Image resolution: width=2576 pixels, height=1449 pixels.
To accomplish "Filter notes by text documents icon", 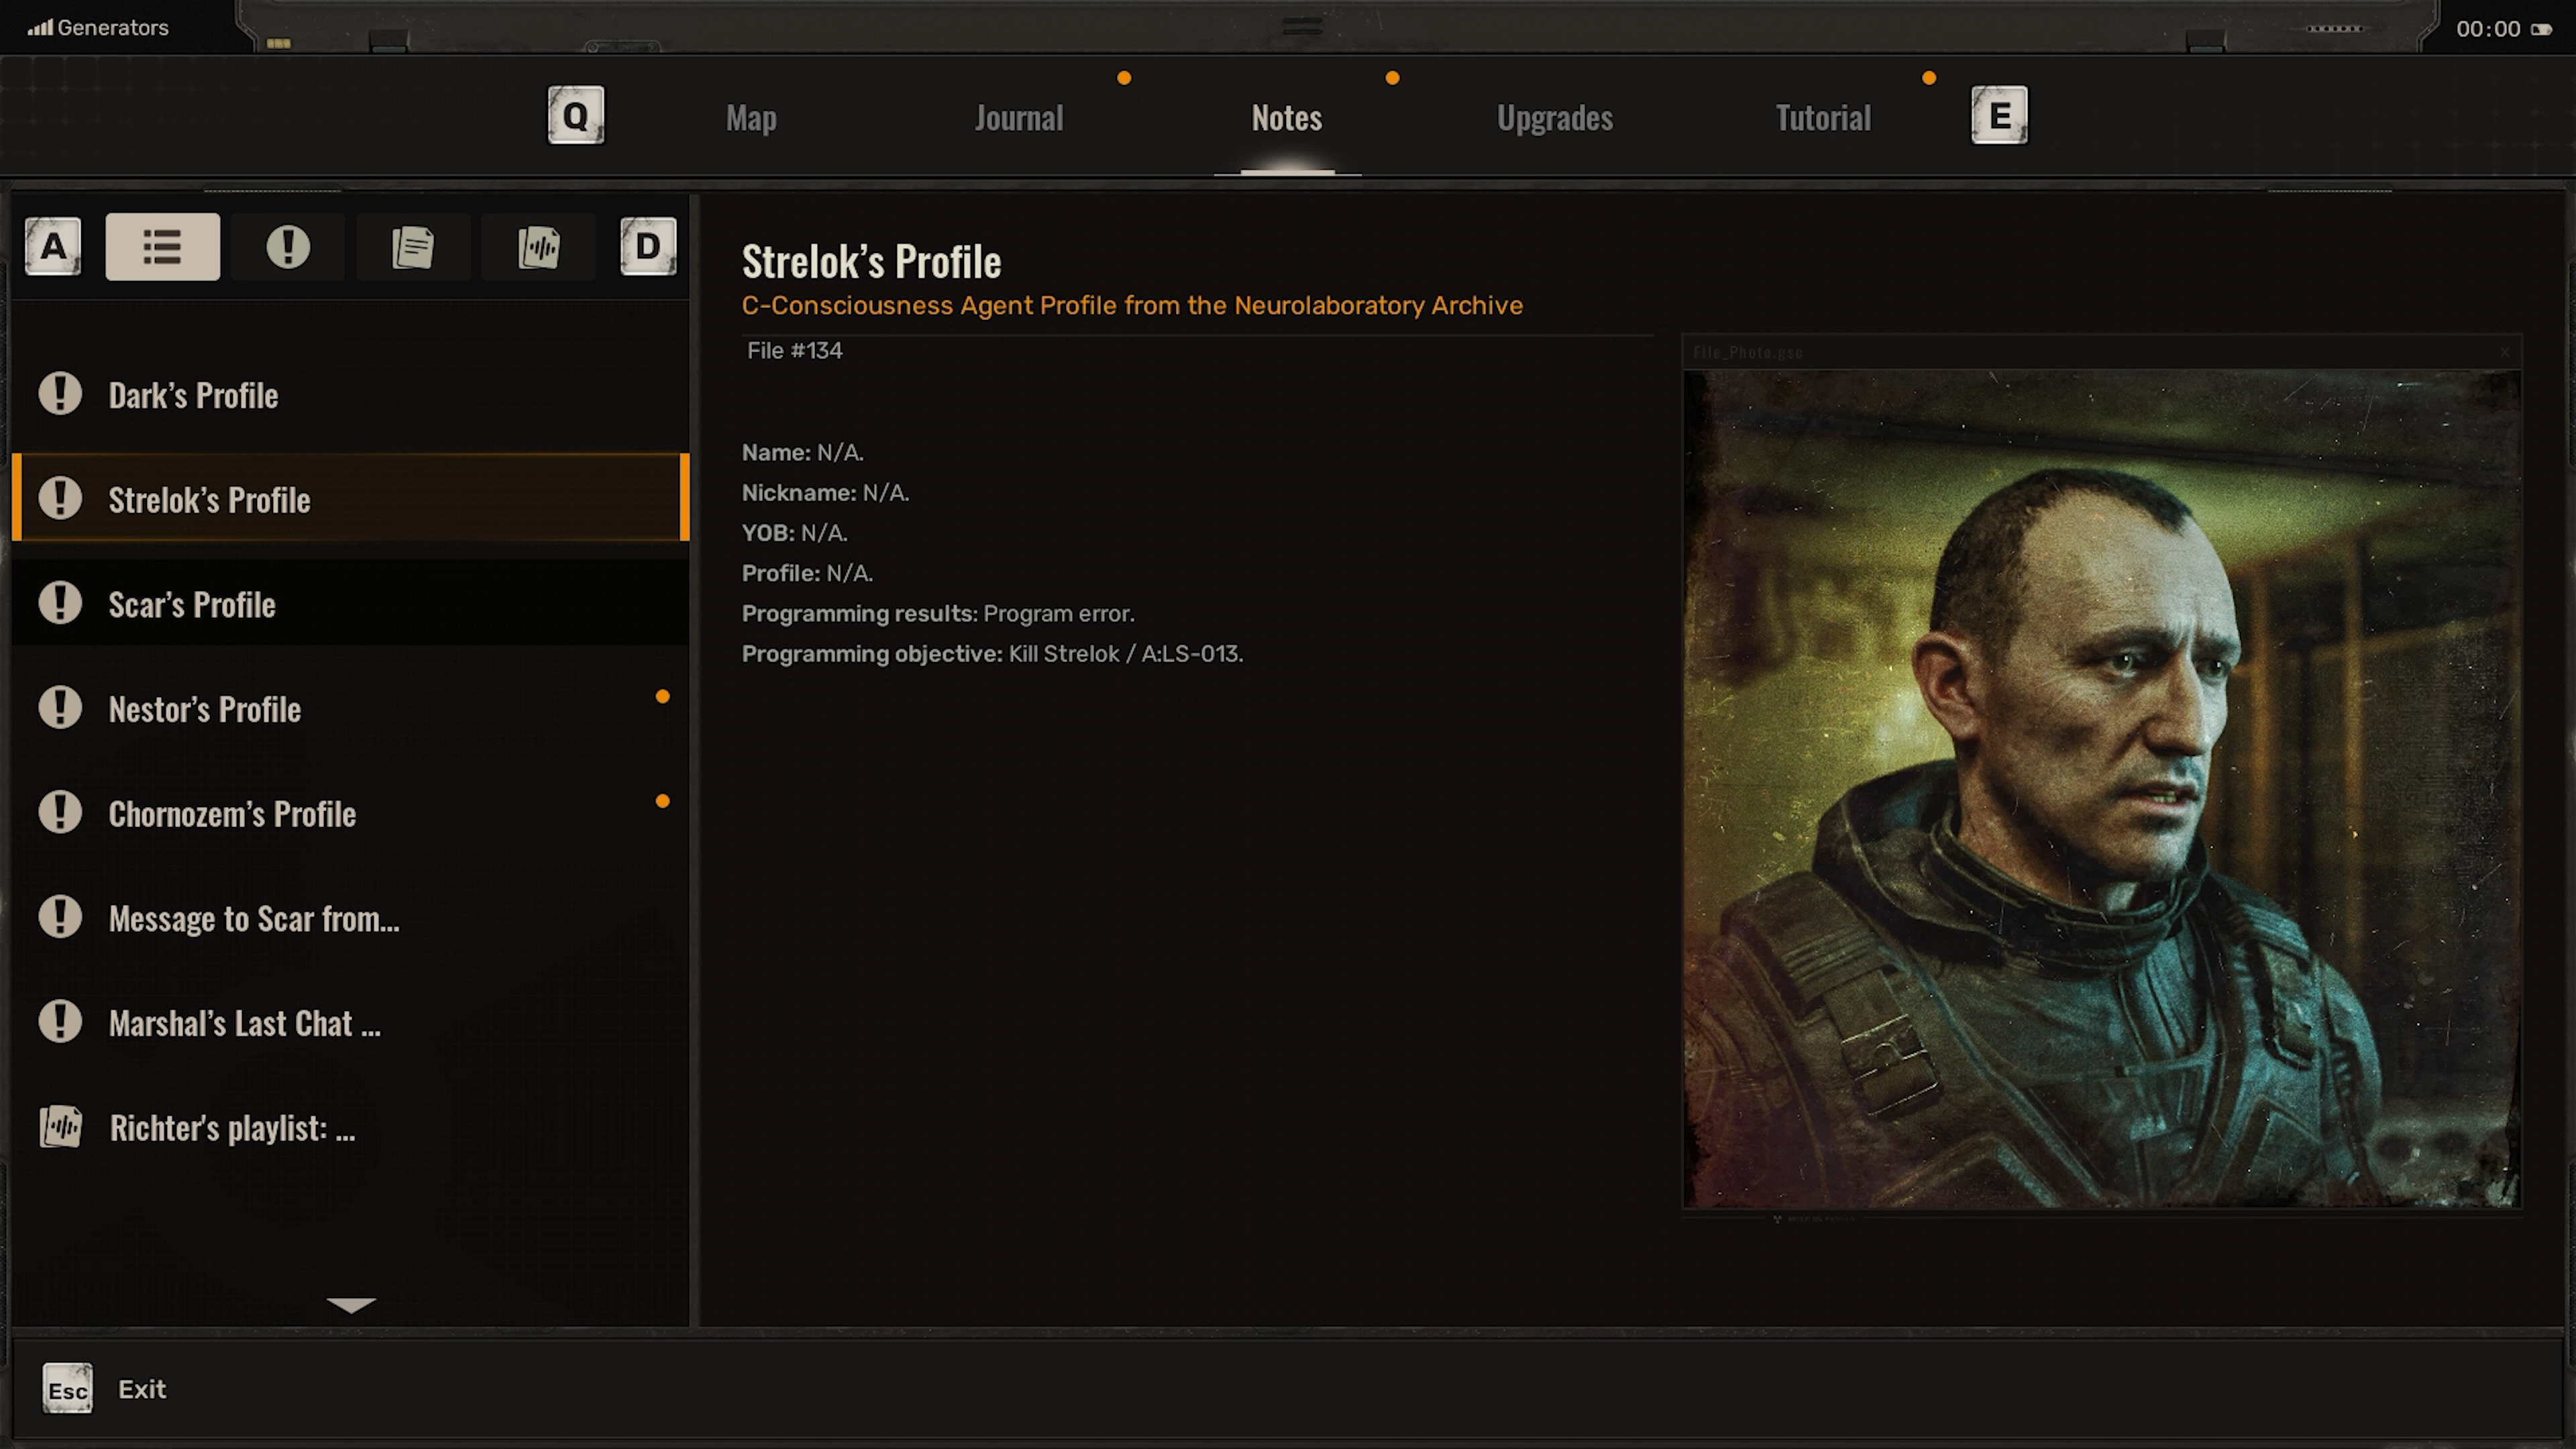I will pyautogui.click(x=413, y=247).
